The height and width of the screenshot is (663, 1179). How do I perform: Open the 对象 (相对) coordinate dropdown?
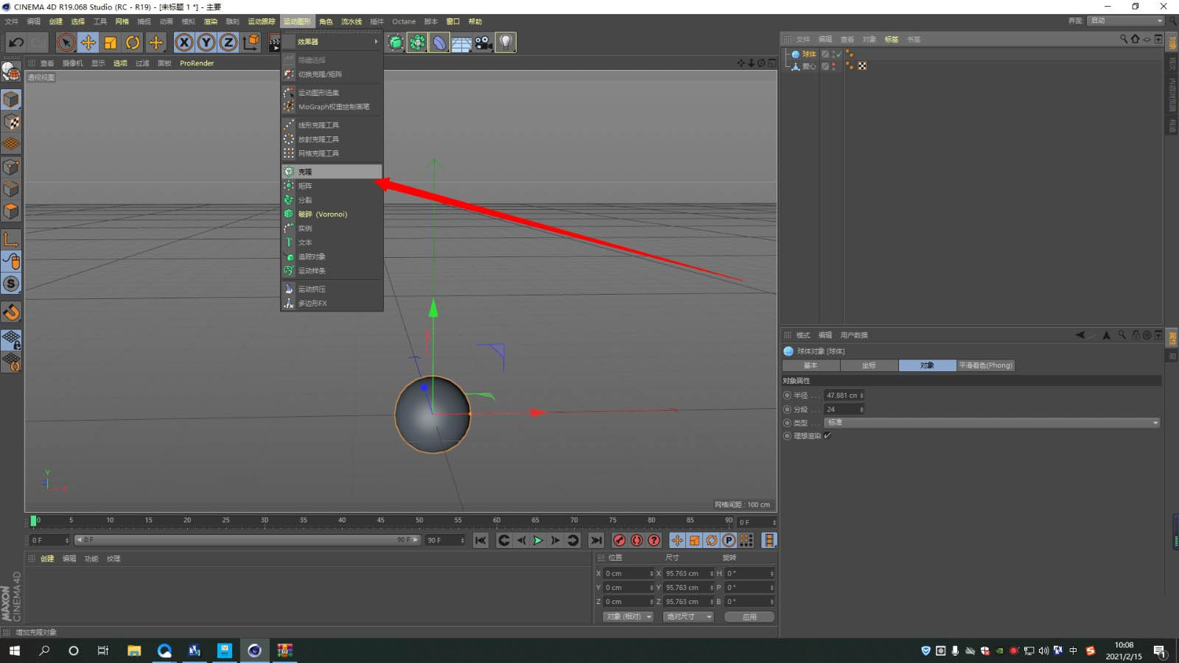(628, 617)
